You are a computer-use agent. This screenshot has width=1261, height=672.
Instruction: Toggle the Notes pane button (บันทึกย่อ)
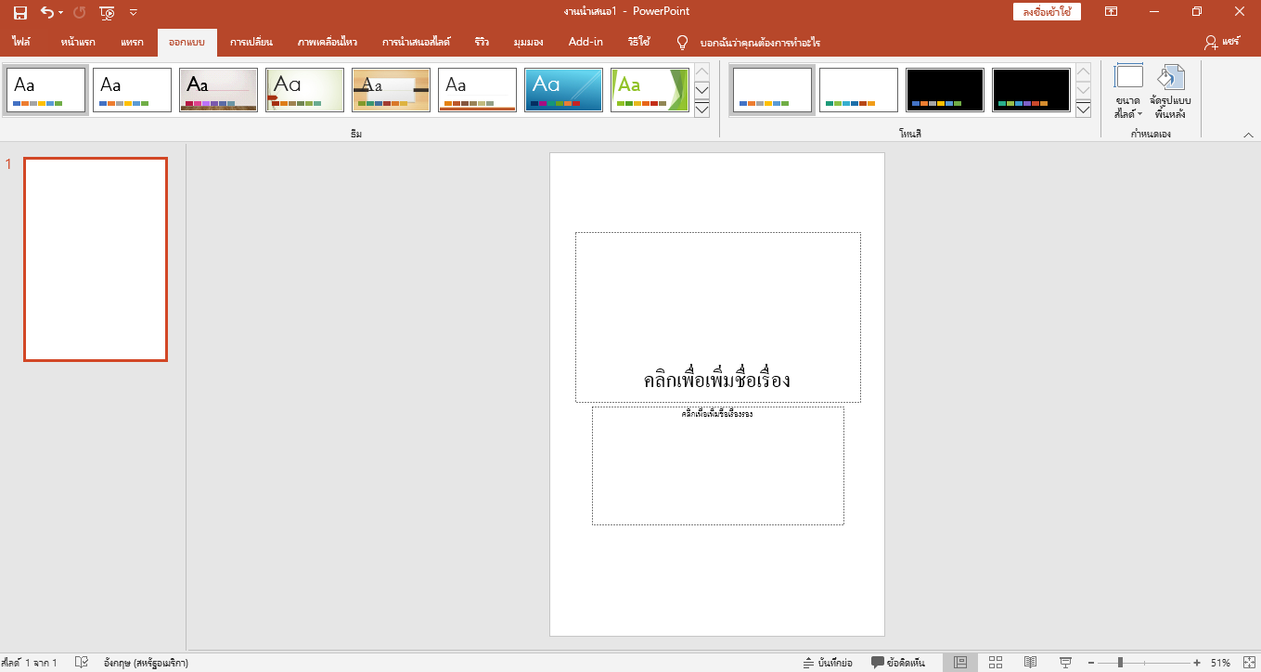click(828, 662)
